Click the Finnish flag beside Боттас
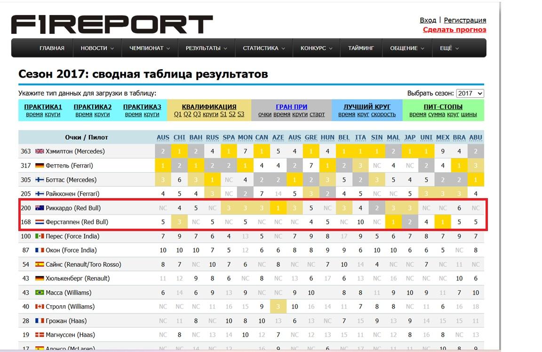The image size is (542, 352). [x=40, y=179]
